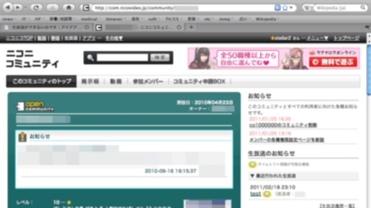371x208 pixels.
Task: Click the お知らせ warning icon in panel
Action: tap(23, 137)
